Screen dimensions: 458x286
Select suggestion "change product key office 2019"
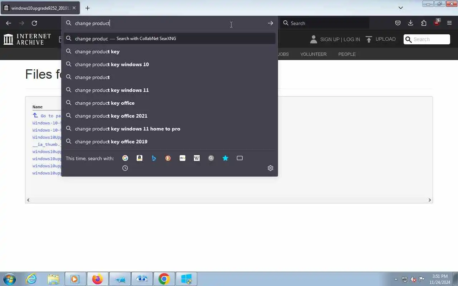tap(170, 142)
